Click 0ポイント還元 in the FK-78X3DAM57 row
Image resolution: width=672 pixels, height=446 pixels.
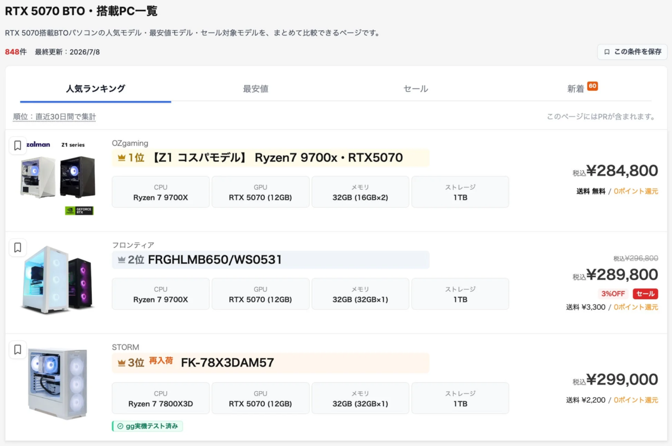tap(636, 400)
